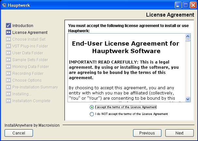Click the Choose Options arrow icon

pos(8,80)
